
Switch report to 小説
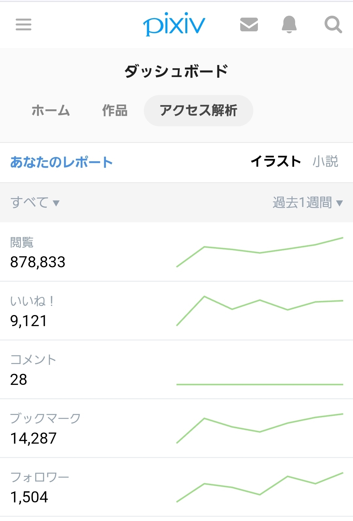pyautogui.click(x=325, y=162)
